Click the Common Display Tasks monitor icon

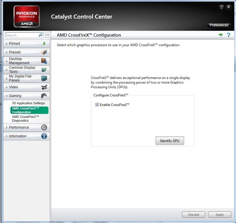coord(44,70)
